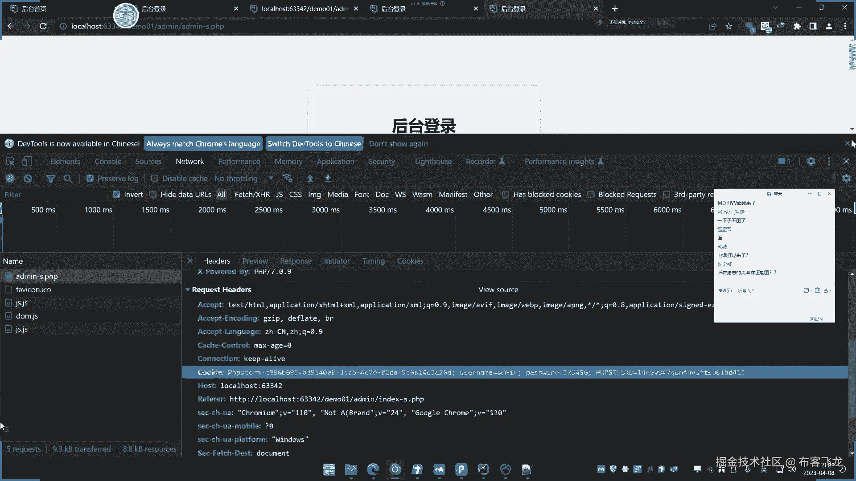Toggle the device toolbar icon

(27, 161)
